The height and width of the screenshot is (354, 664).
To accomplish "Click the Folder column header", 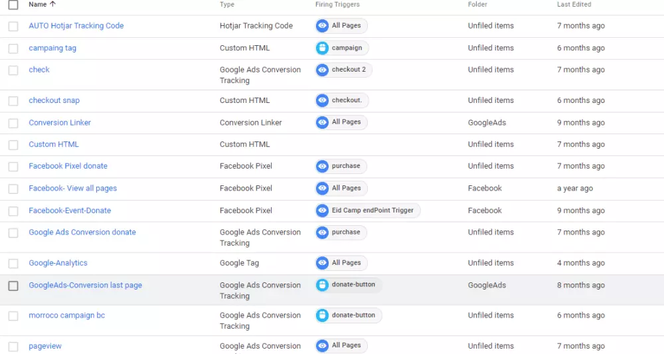I will tap(477, 5).
